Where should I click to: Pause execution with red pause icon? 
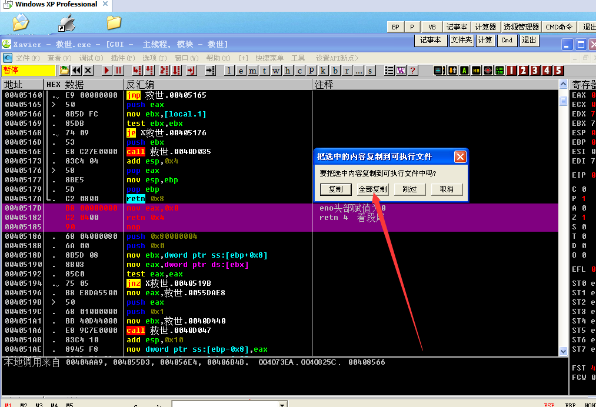pyautogui.click(x=119, y=71)
